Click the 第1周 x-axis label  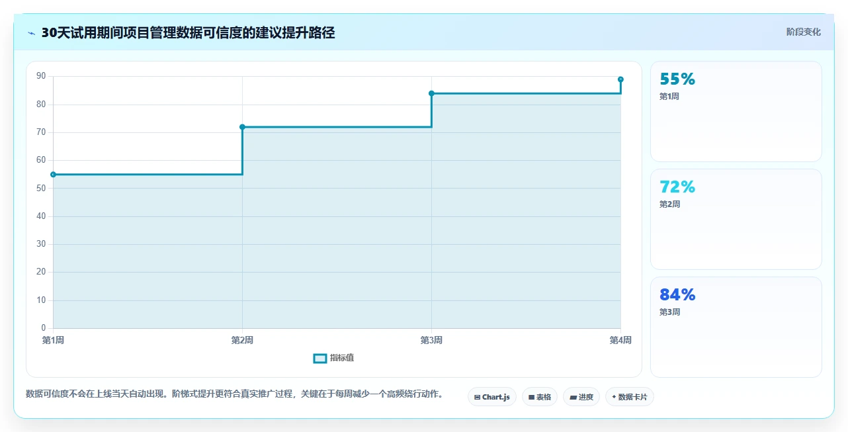point(53,340)
